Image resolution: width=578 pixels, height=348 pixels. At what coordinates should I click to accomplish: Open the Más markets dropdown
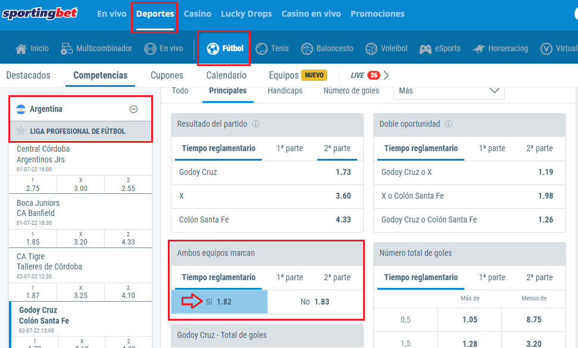tap(449, 91)
